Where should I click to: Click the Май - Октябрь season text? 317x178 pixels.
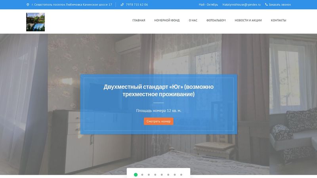point(208,5)
